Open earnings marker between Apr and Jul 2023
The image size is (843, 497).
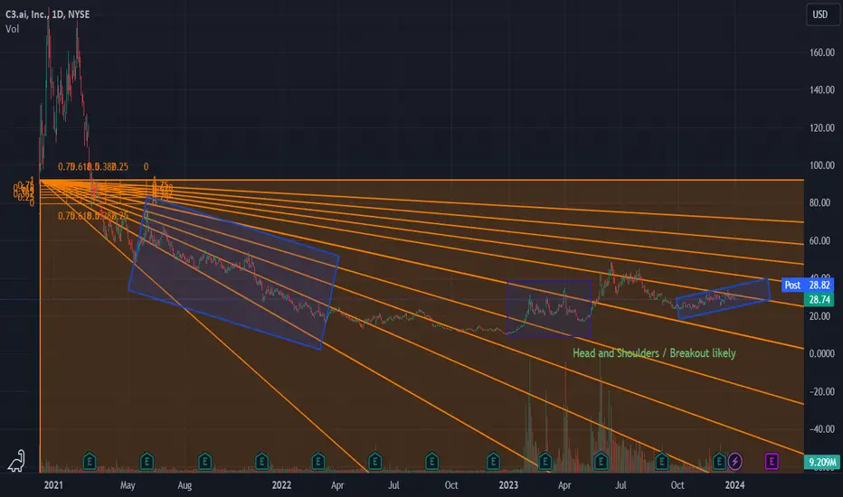601,461
